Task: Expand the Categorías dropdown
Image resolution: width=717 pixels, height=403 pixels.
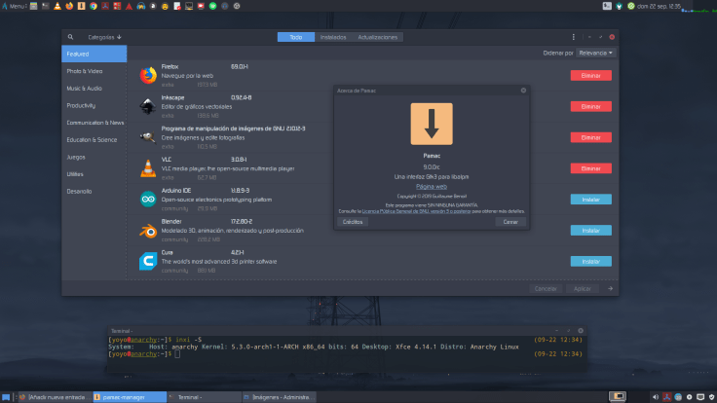Action: [105, 37]
